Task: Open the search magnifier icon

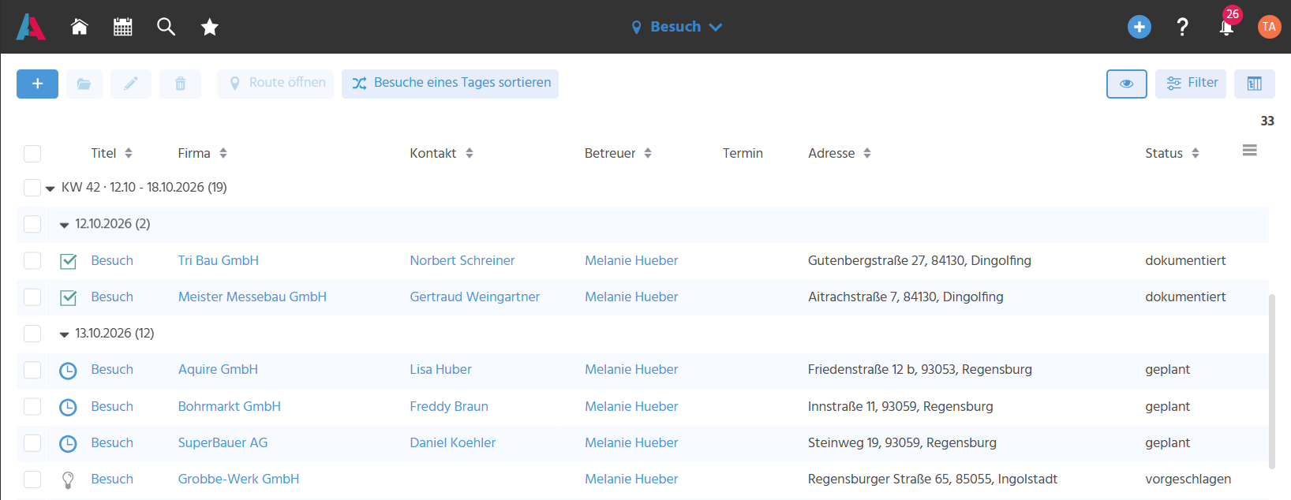Action: tap(166, 27)
